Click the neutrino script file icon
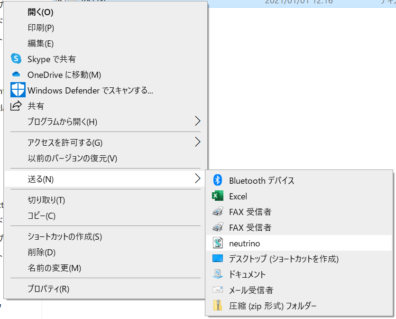 click(x=218, y=243)
